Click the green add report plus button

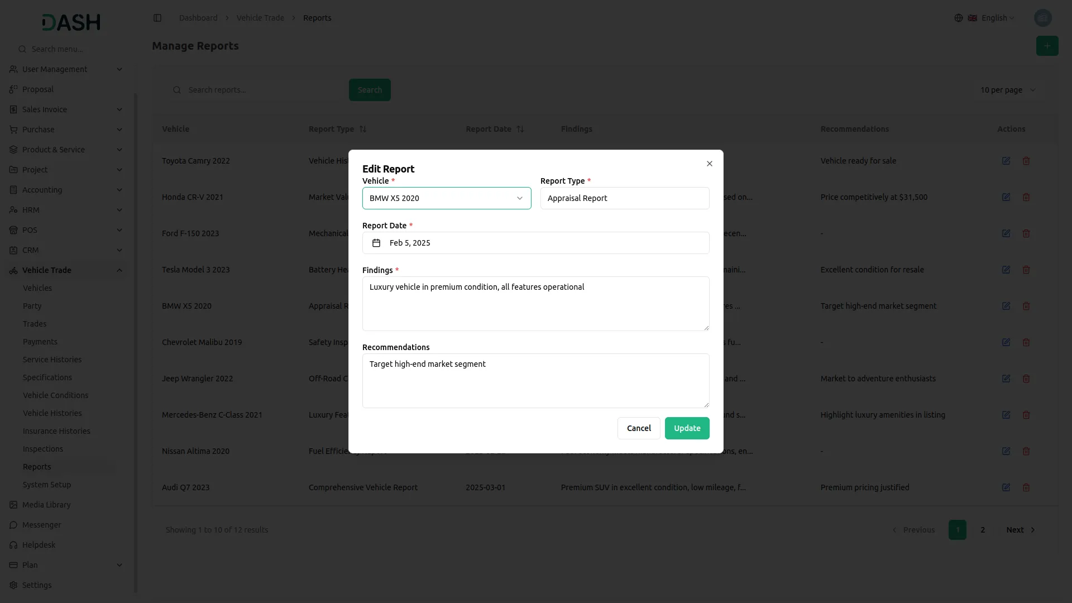point(1047,46)
